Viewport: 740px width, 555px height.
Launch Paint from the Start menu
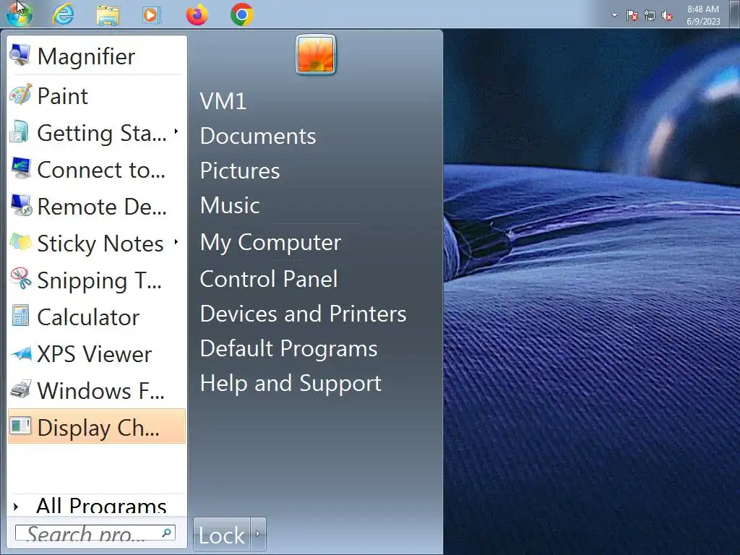click(x=97, y=96)
